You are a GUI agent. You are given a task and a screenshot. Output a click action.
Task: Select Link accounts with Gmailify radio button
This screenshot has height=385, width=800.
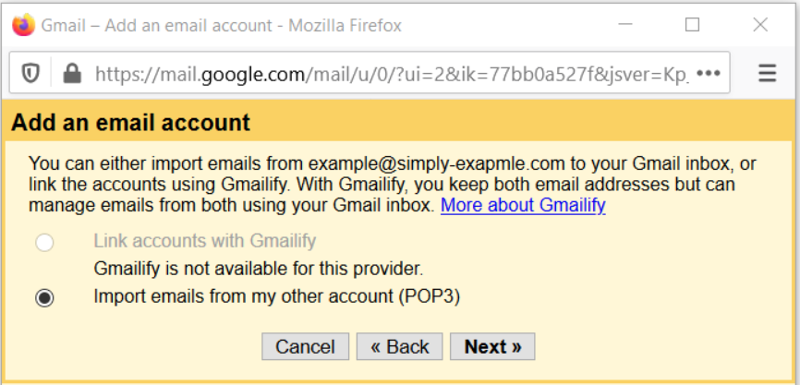tap(44, 243)
